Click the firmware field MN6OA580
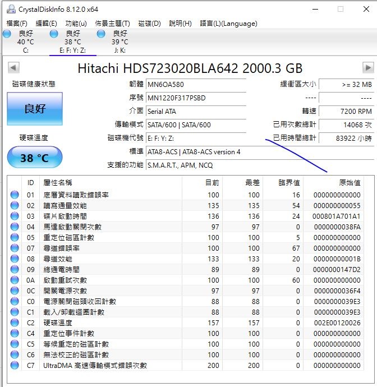377x387 pixels. 196,84
